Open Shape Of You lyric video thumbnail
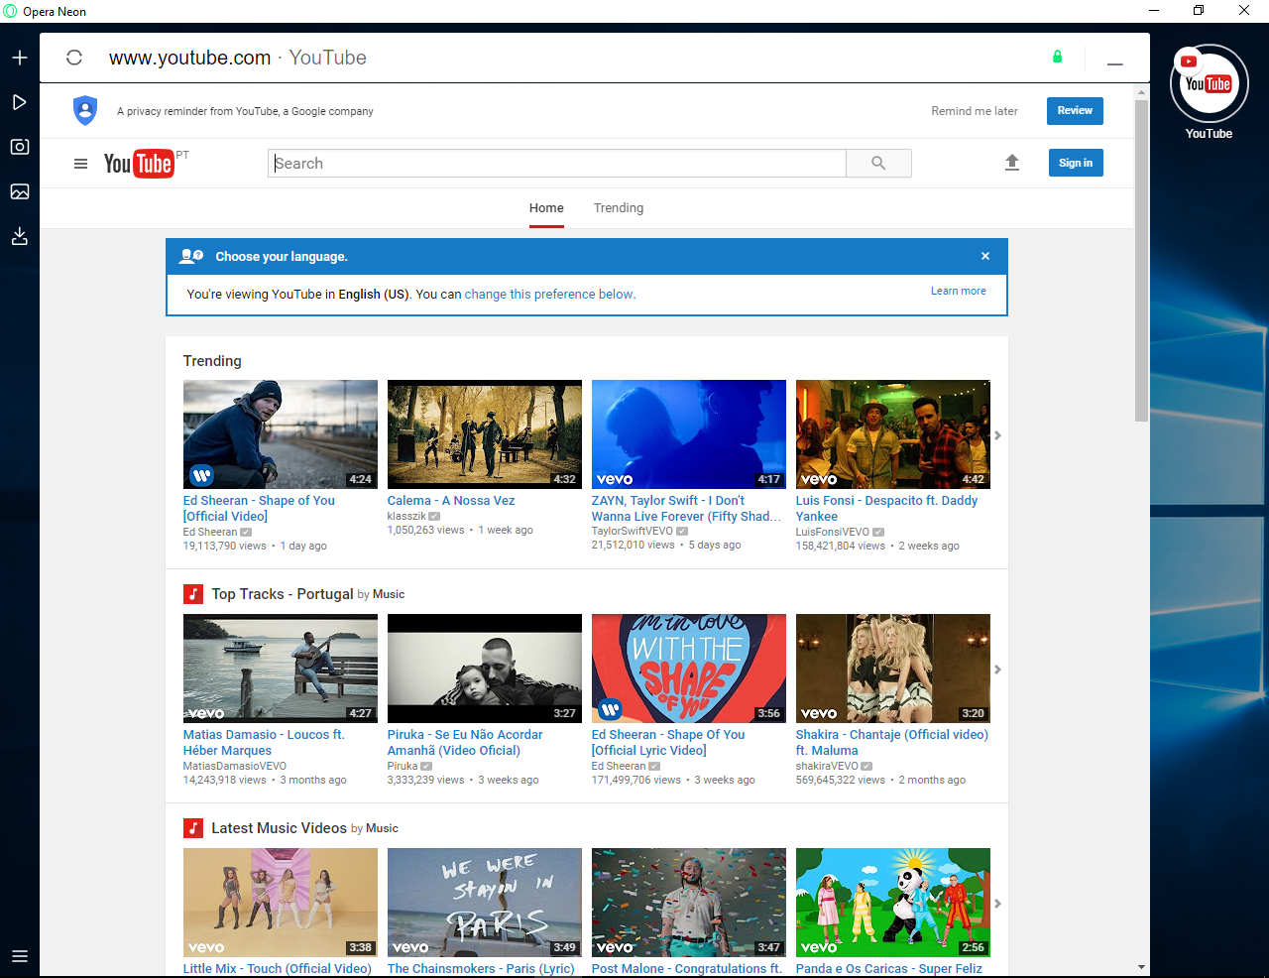 click(x=689, y=669)
